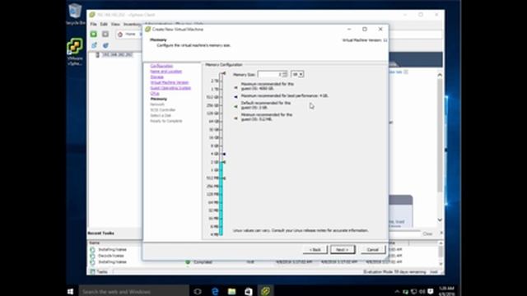
Task: Click the memory slider at the 512 MB mark
Action: click(222, 178)
